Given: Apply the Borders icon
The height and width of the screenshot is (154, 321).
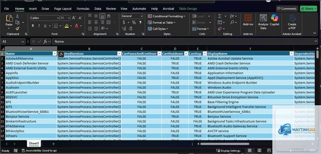Looking at the screenshot, I should [x=56, y=26].
